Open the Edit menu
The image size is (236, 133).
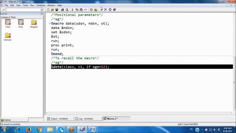(12, 5)
